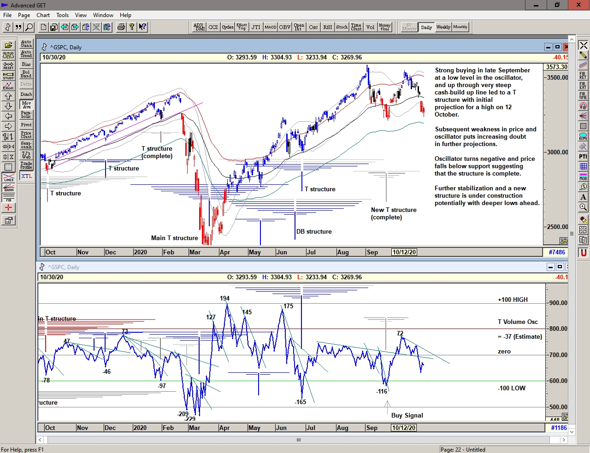The width and height of the screenshot is (590, 453).
Task: Select the ELIPS ellipse tool
Action: pyautogui.click(x=583, y=136)
